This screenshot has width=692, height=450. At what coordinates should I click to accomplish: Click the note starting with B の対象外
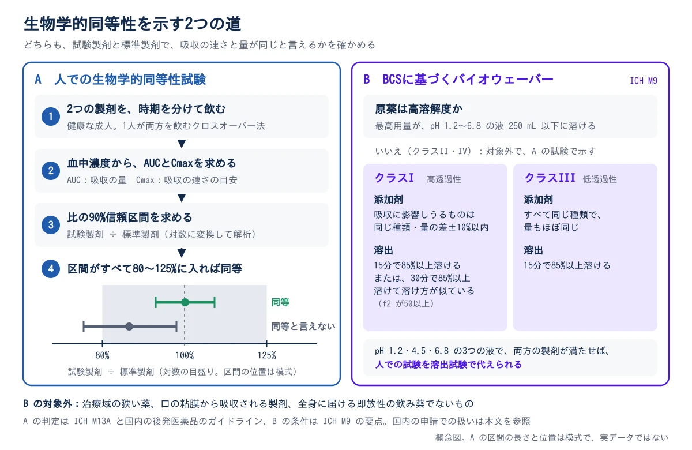(249, 403)
